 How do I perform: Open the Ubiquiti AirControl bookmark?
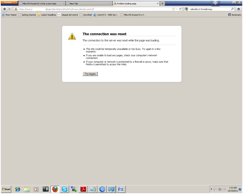[x=68, y=15]
